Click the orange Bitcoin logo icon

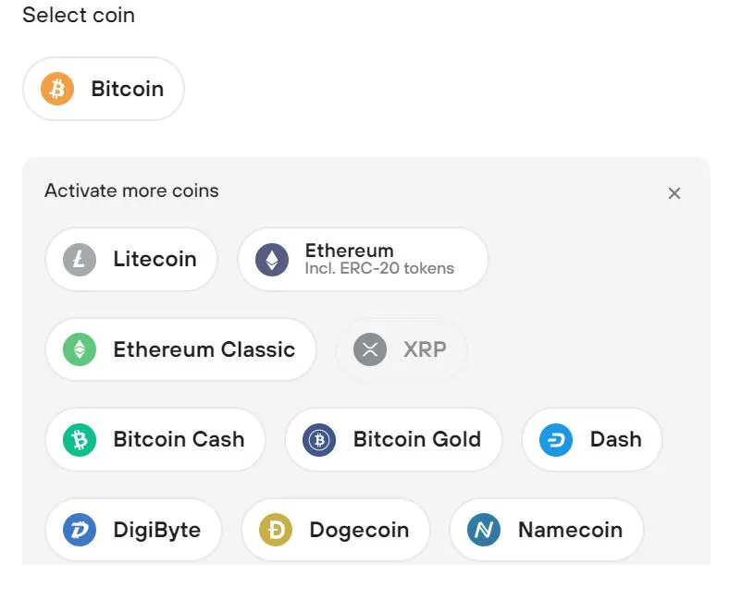tap(57, 89)
